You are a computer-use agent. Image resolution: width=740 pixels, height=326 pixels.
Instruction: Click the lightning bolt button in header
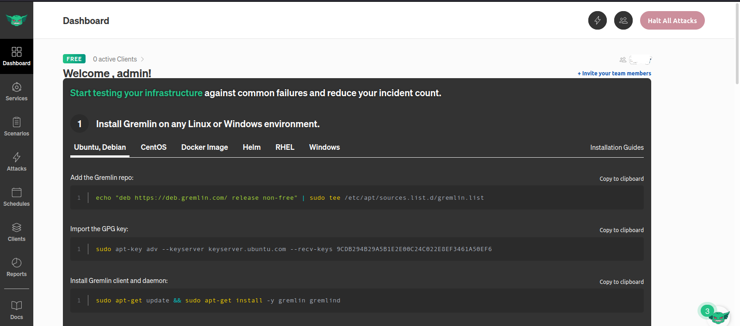(598, 20)
